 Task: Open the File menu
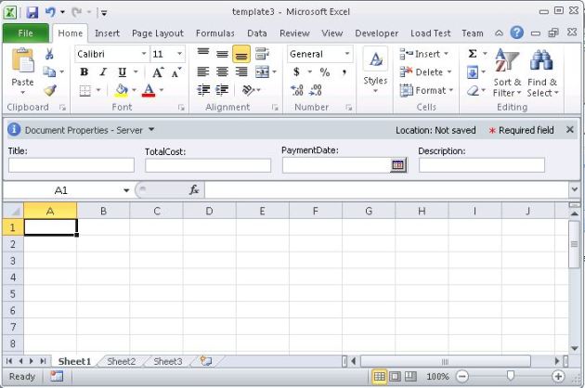(25, 33)
